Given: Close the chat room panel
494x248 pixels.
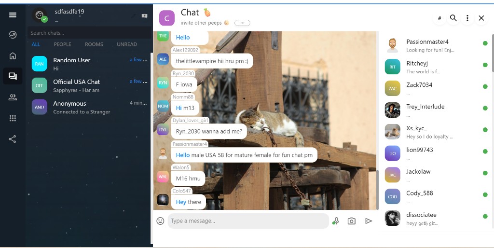Looking at the screenshot, I should [x=481, y=18].
